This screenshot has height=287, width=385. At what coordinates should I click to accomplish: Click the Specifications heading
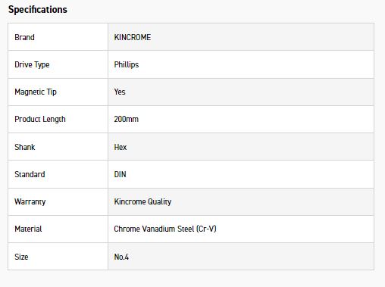pos(38,10)
